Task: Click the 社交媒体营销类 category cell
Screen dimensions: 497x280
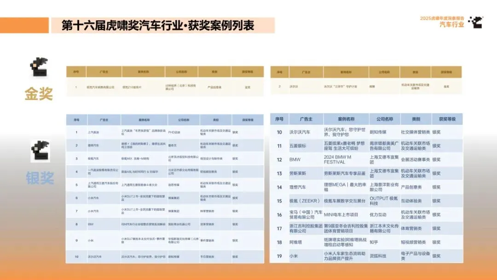Action: [x=415, y=132]
